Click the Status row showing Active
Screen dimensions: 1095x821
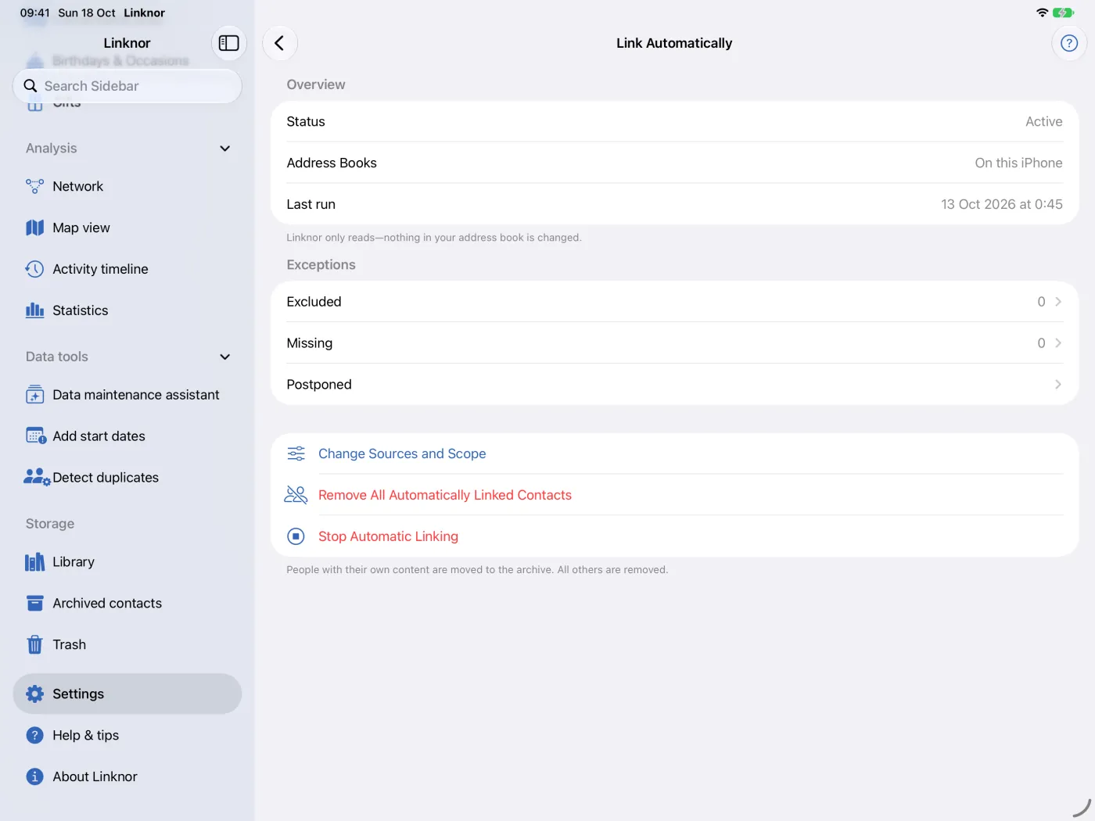[674, 121]
